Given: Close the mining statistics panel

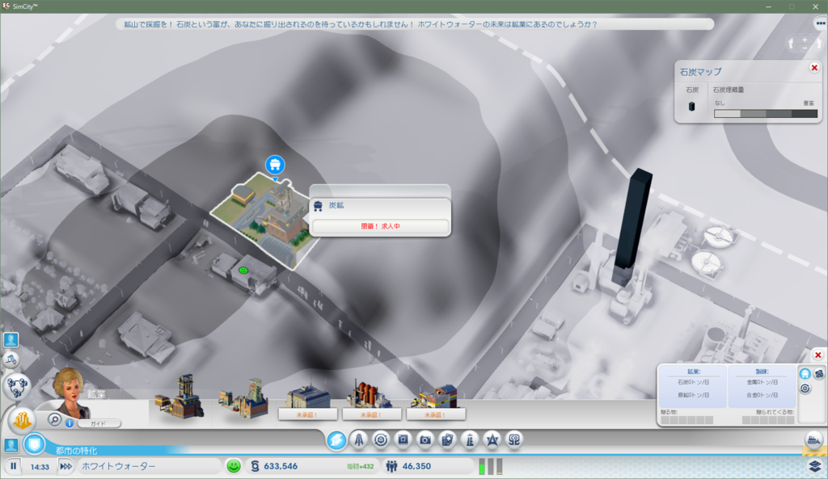Looking at the screenshot, I should 818,355.
